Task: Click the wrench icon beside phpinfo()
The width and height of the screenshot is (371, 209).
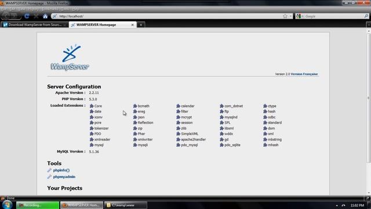Action: click(x=49, y=170)
